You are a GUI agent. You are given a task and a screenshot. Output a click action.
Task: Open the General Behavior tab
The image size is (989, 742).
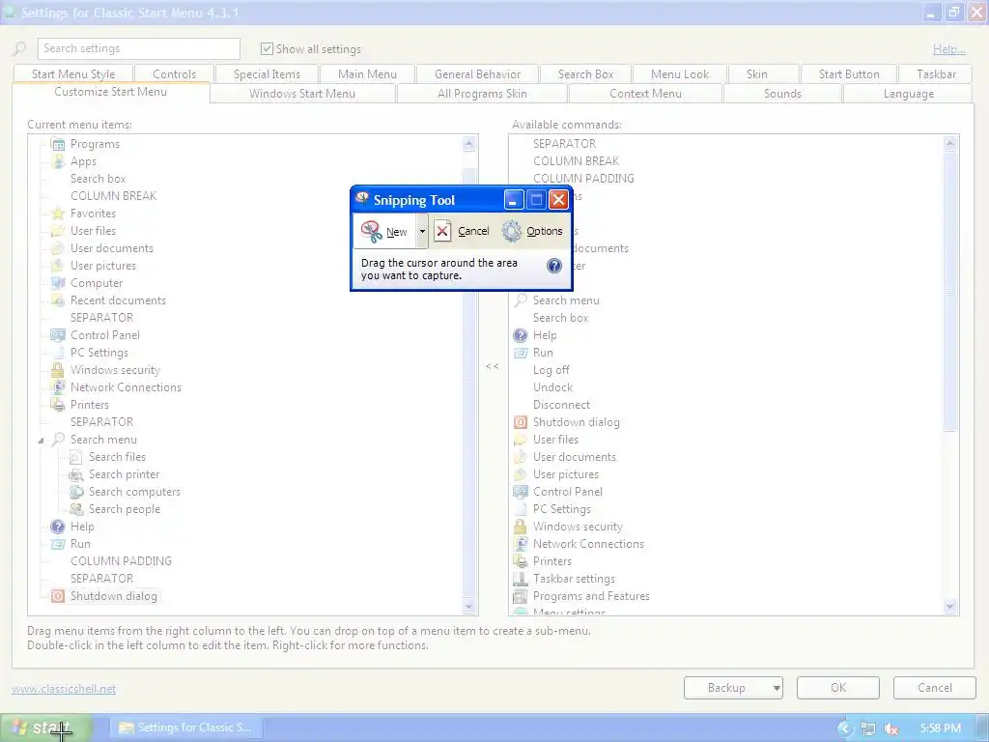477,73
